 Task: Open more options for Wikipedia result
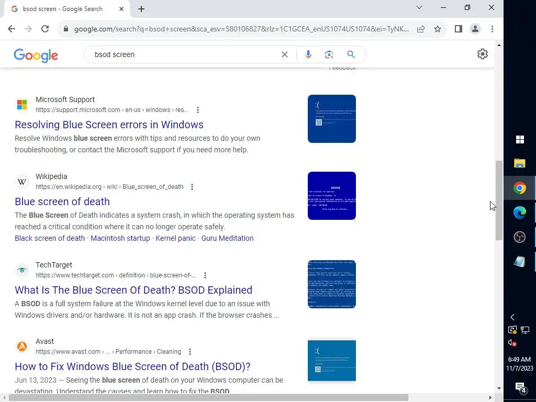[x=192, y=187]
